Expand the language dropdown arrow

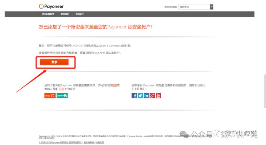[x=211, y=7]
